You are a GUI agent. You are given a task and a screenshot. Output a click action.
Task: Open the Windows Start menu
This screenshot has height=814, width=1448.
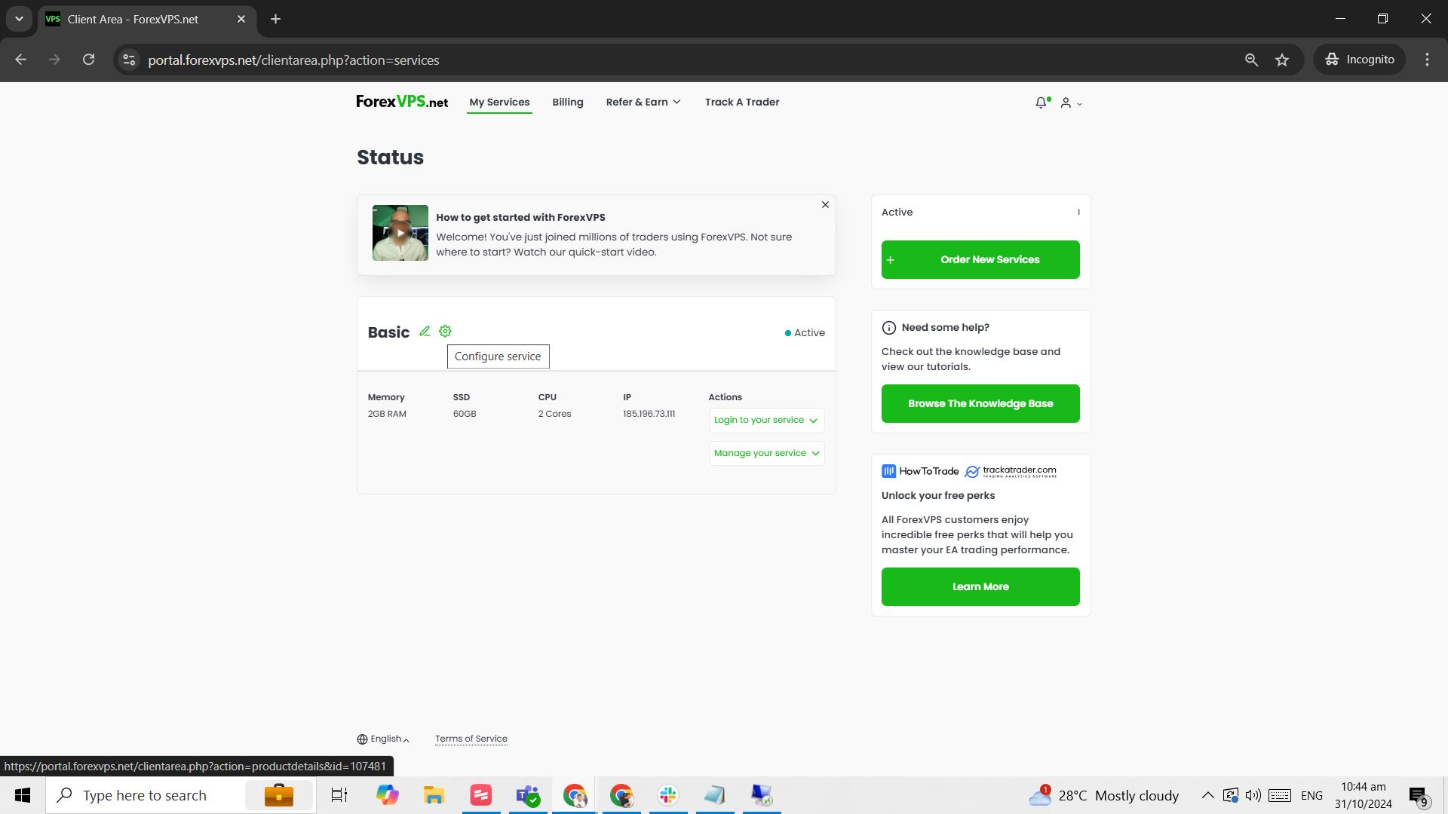click(x=23, y=795)
